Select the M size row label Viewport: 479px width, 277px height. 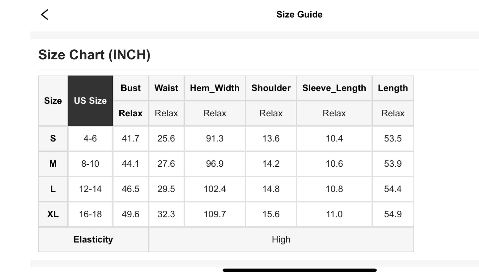[53, 164]
